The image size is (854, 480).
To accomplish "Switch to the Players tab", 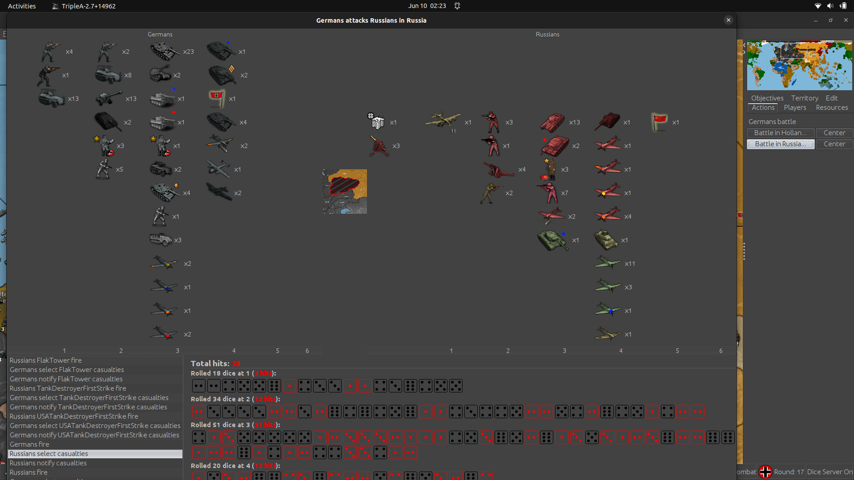I will (x=795, y=108).
